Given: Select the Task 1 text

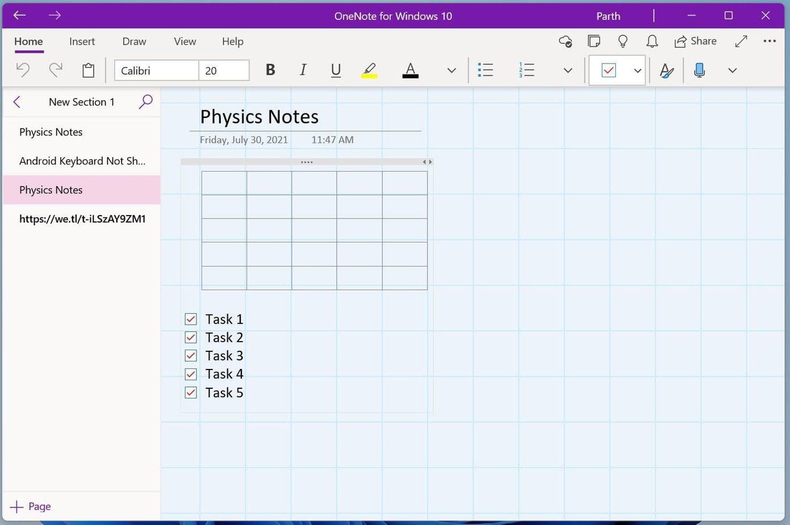Looking at the screenshot, I should (224, 319).
